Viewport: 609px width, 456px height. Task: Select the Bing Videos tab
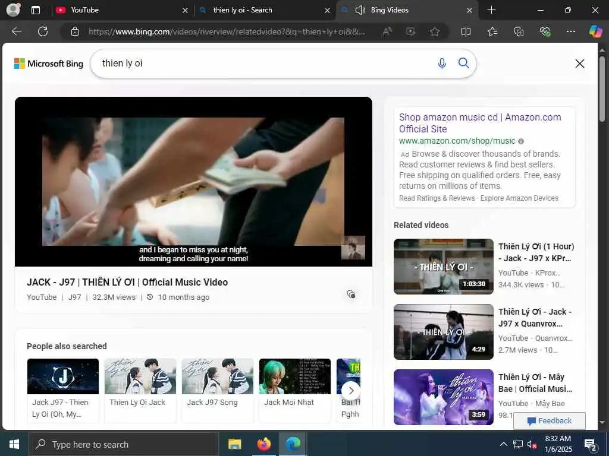coord(407,10)
